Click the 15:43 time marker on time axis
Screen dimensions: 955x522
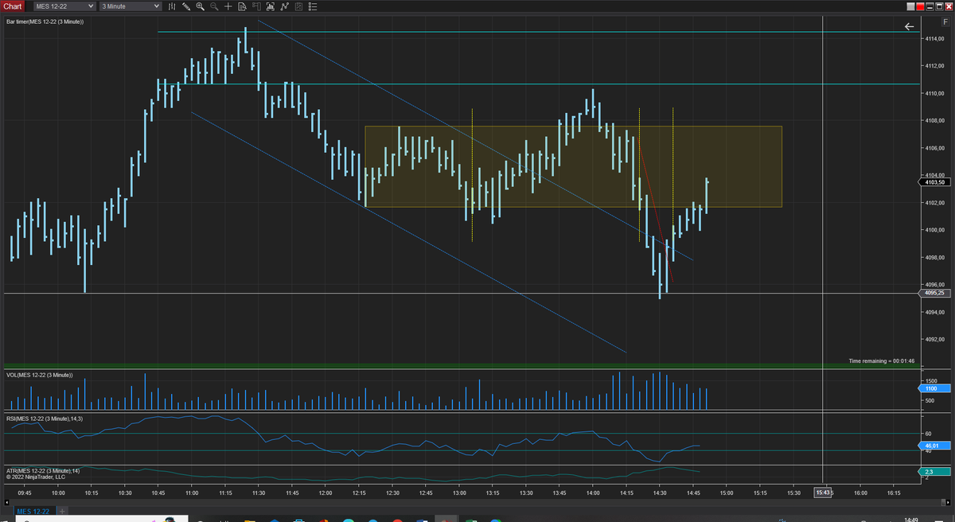(x=822, y=493)
